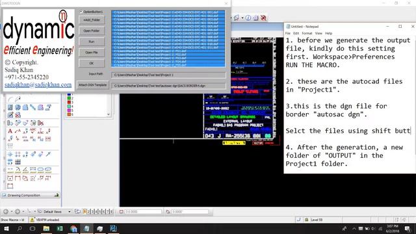The height and width of the screenshot is (234, 416).
Task: Pick the Place Block rectangle tool in bottom row
Action: coord(10,186)
